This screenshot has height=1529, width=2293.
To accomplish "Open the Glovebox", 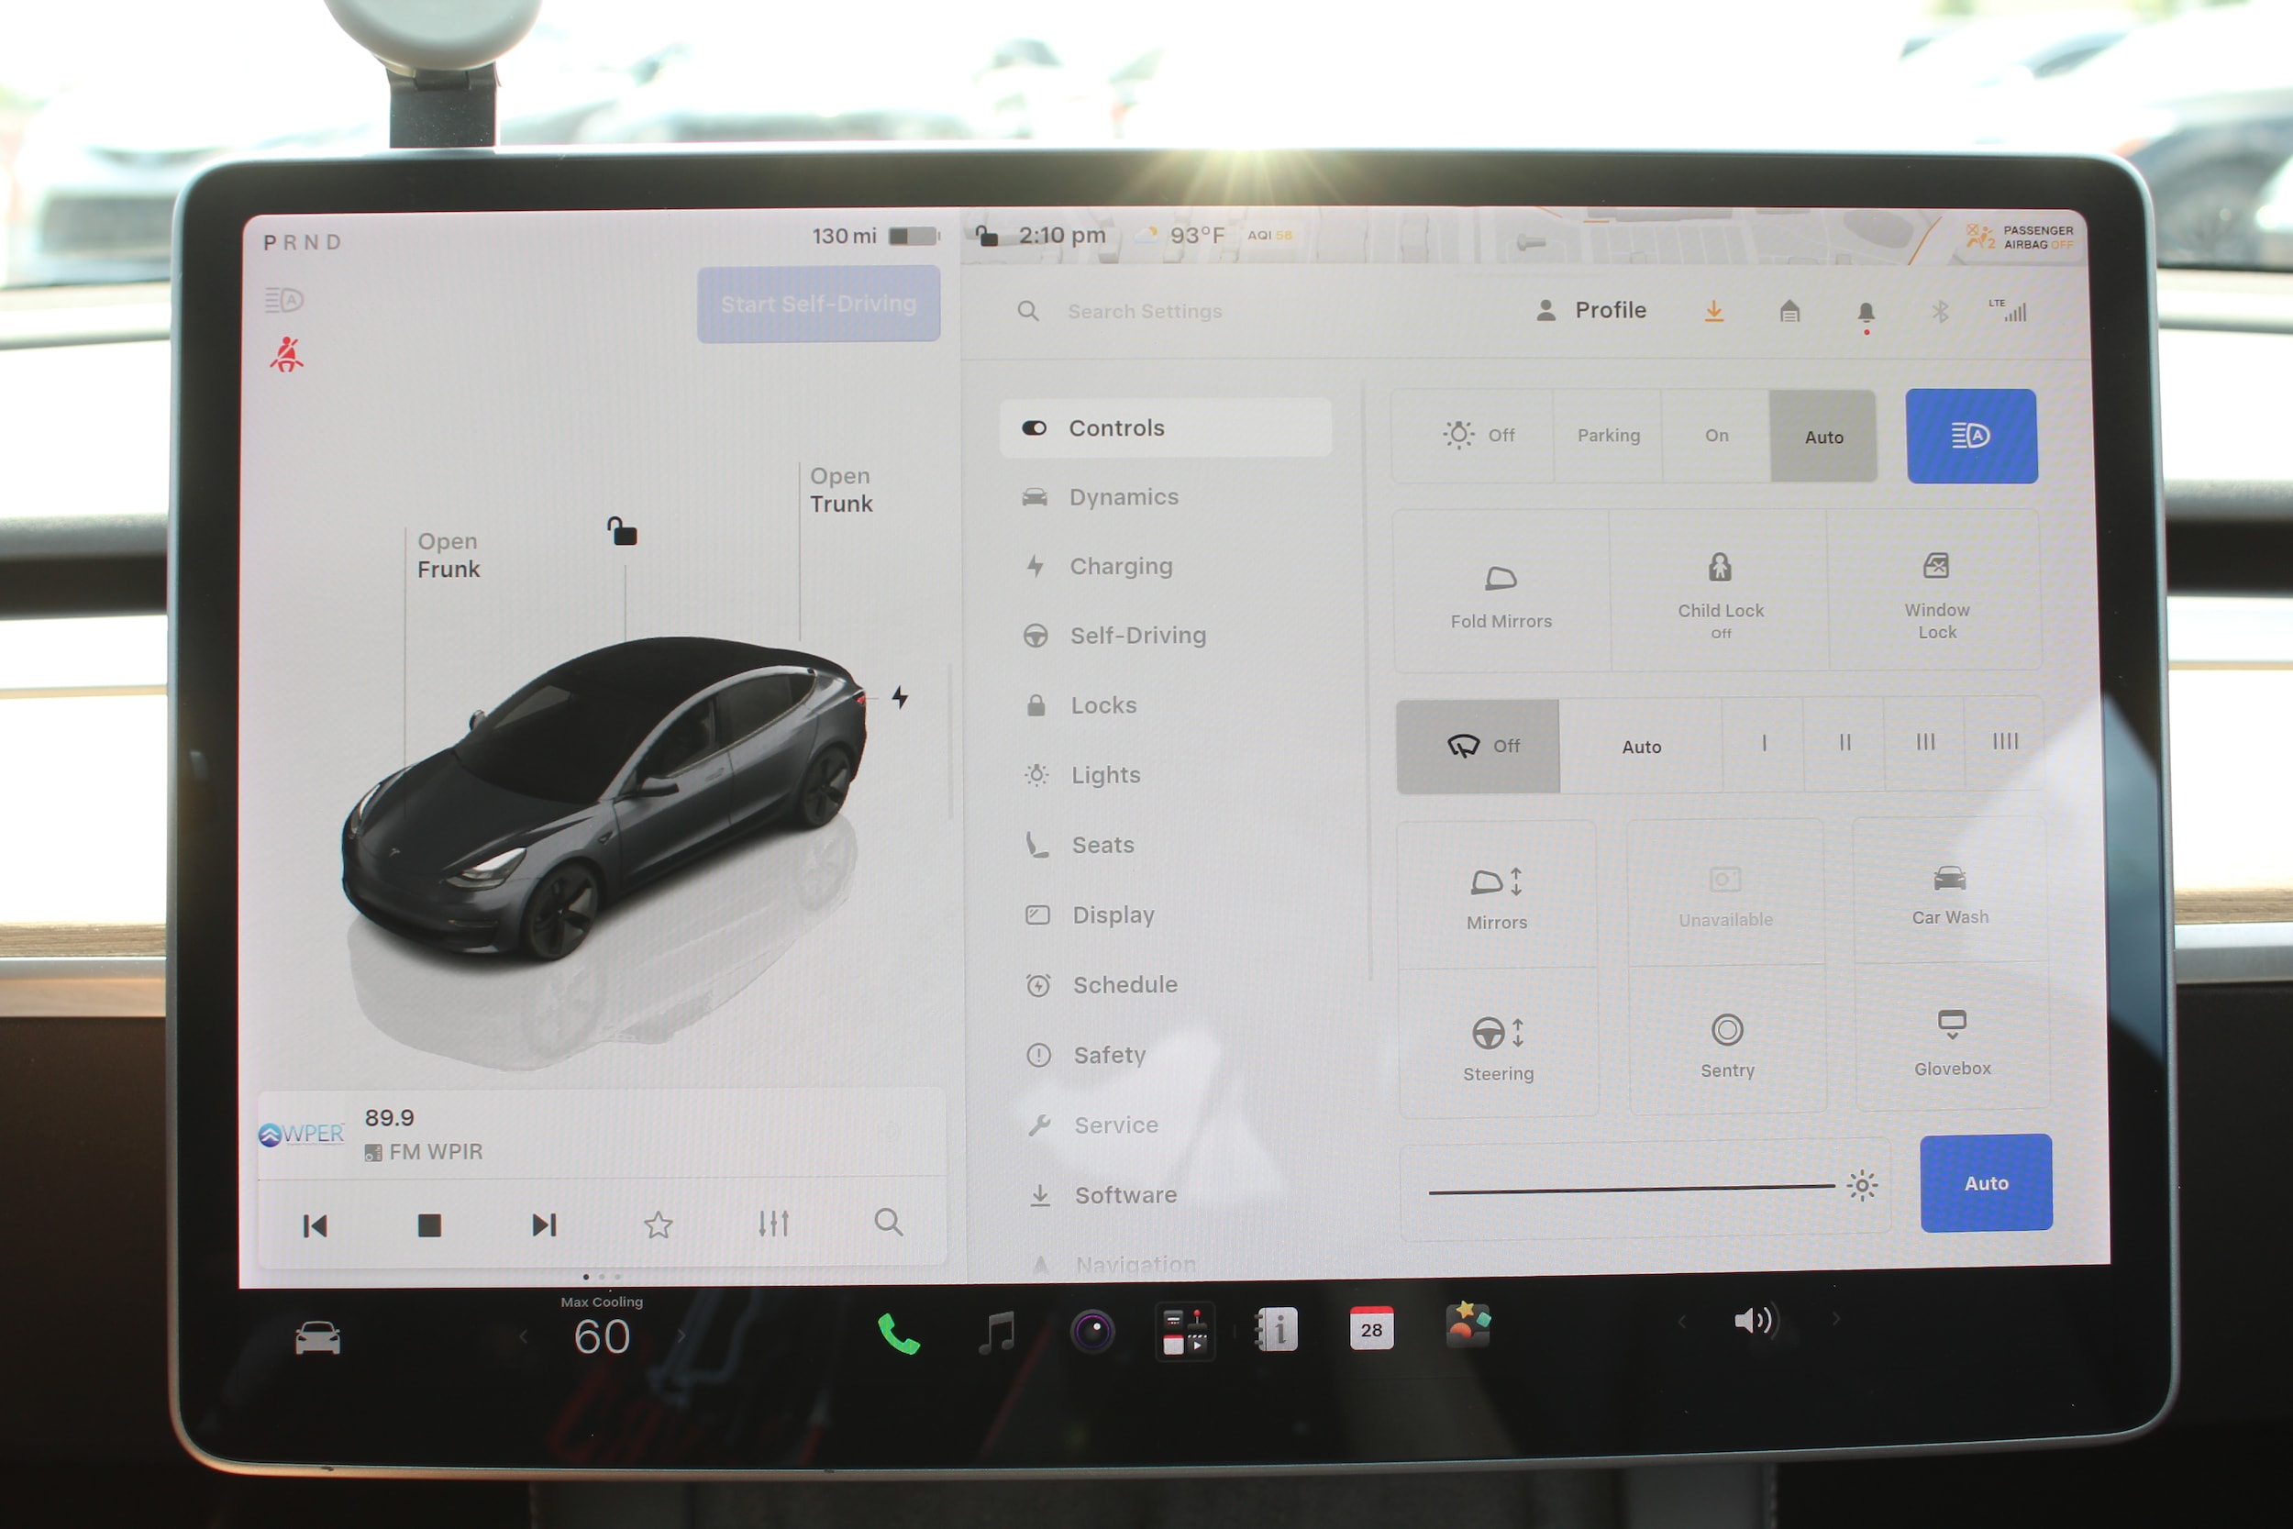I will [1952, 1039].
